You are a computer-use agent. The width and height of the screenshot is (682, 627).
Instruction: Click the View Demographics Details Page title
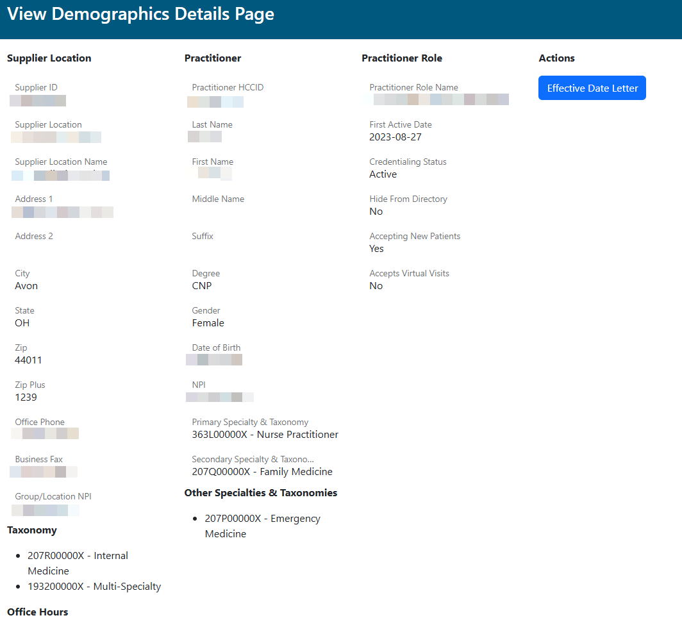pyautogui.click(x=140, y=14)
